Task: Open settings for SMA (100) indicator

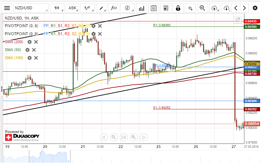Action: pos(29,58)
